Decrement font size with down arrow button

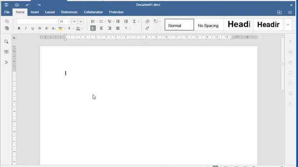[81, 22]
